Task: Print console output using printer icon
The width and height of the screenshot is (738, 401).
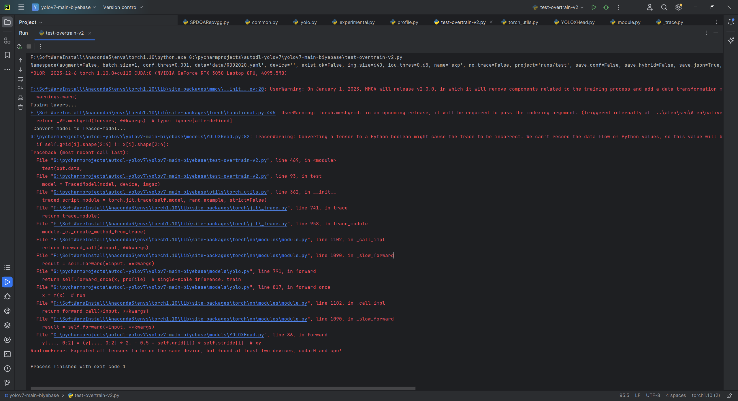Action: coord(20,98)
